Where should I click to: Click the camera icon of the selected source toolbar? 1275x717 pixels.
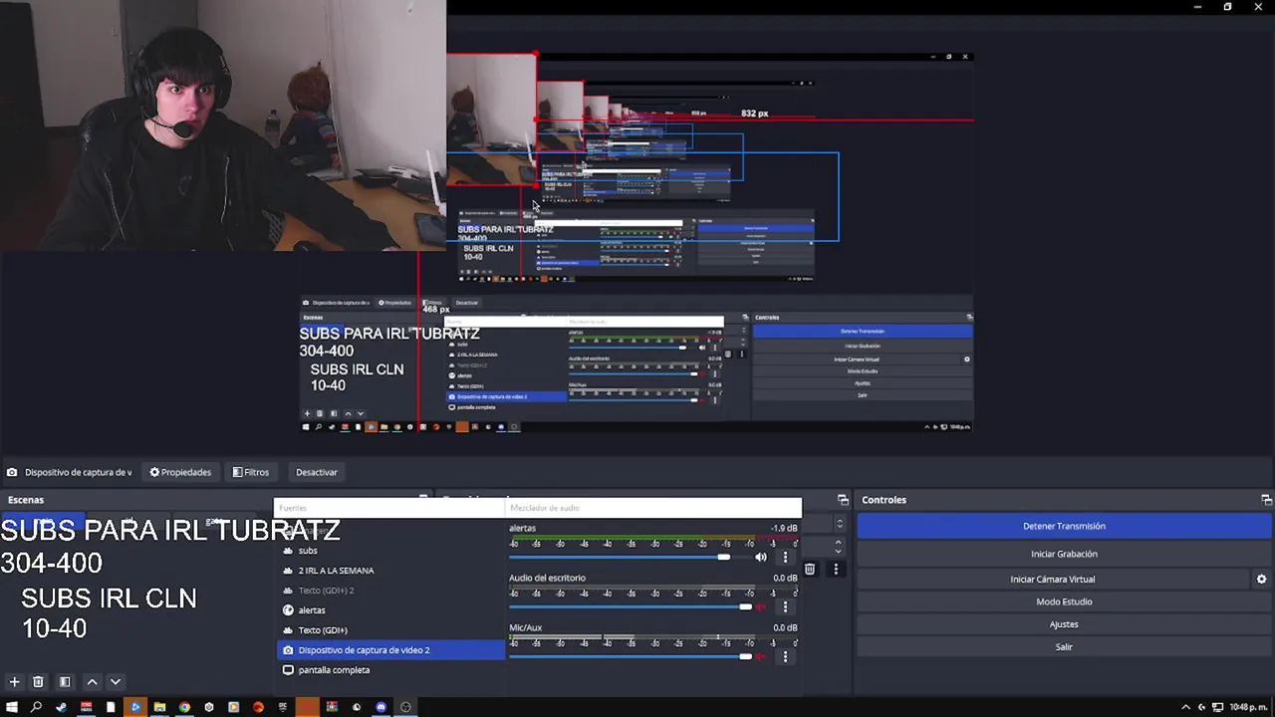pyautogui.click(x=12, y=472)
